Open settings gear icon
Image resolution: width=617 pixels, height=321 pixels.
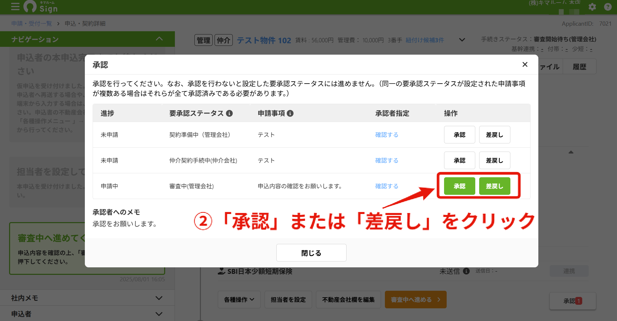tap(592, 7)
